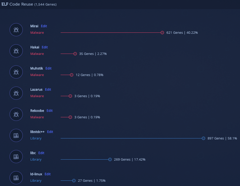Click the Library label under ld-linux
The image size is (240, 186).
click(x=36, y=180)
